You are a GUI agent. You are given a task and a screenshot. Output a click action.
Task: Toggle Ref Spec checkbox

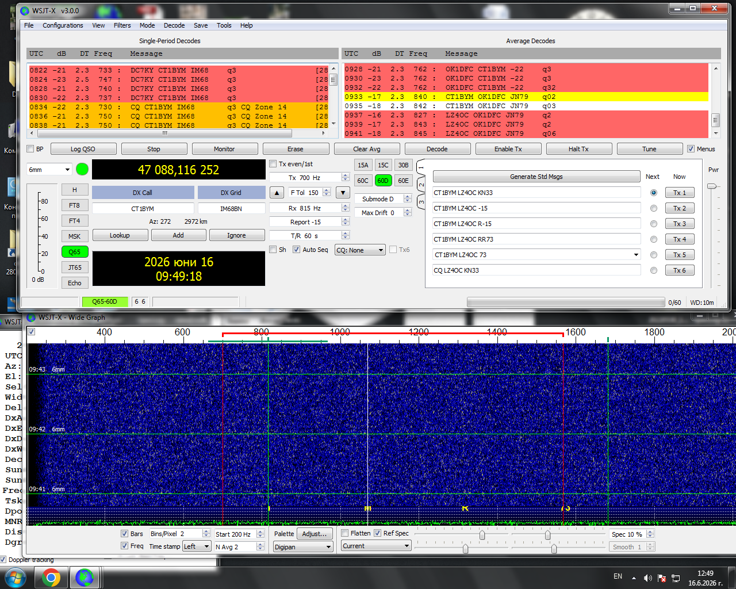(377, 533)
